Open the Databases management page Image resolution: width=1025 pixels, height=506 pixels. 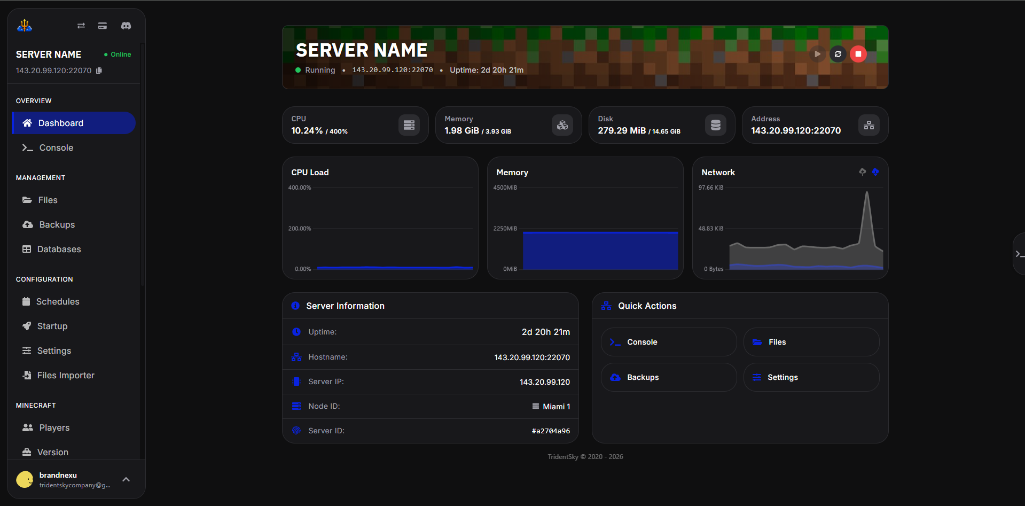59,249
